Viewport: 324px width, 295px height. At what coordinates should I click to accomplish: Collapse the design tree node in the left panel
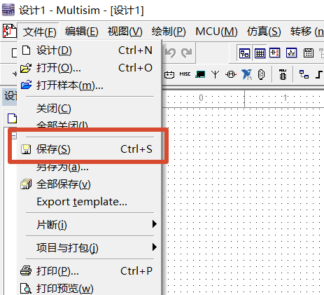click(14, 135)
